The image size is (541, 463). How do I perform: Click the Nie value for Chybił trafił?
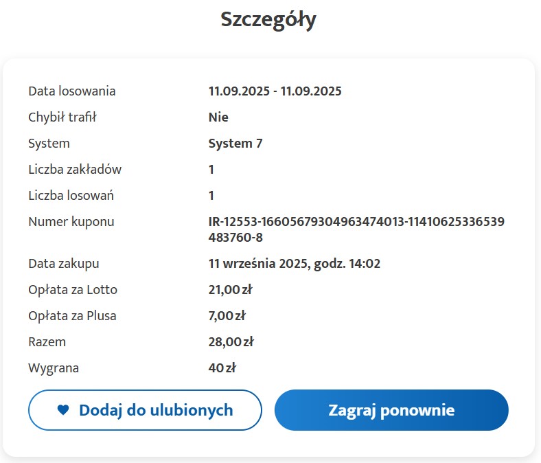click(x=218, y=117)
